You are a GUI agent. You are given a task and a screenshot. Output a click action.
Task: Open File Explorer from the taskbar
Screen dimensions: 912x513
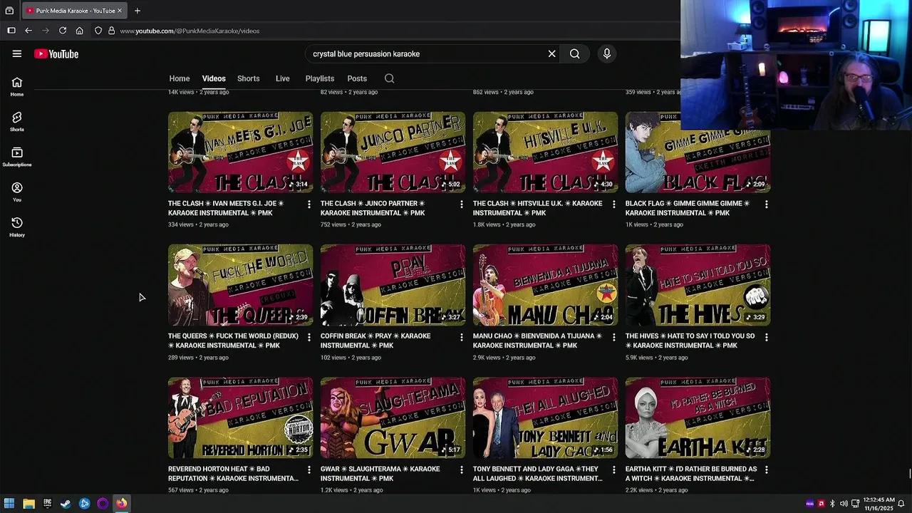point(28,504)
